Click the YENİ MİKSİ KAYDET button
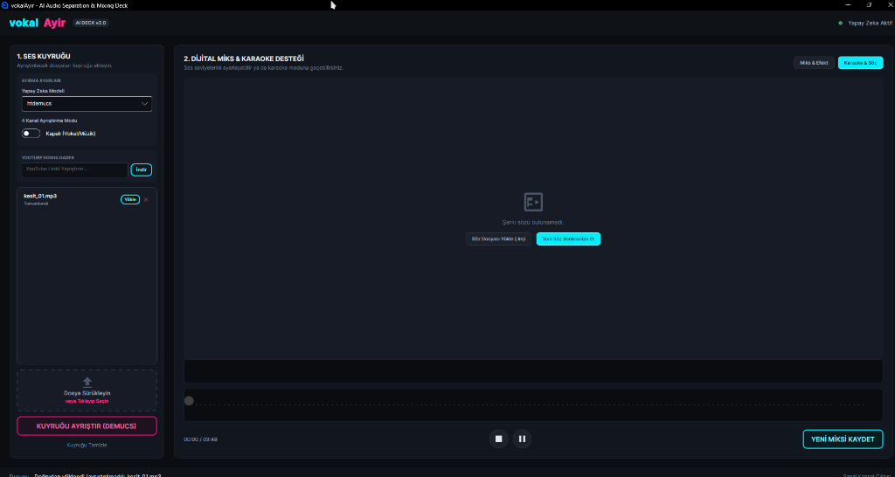The height and width of the screenshot is (477, 895). 843,439
